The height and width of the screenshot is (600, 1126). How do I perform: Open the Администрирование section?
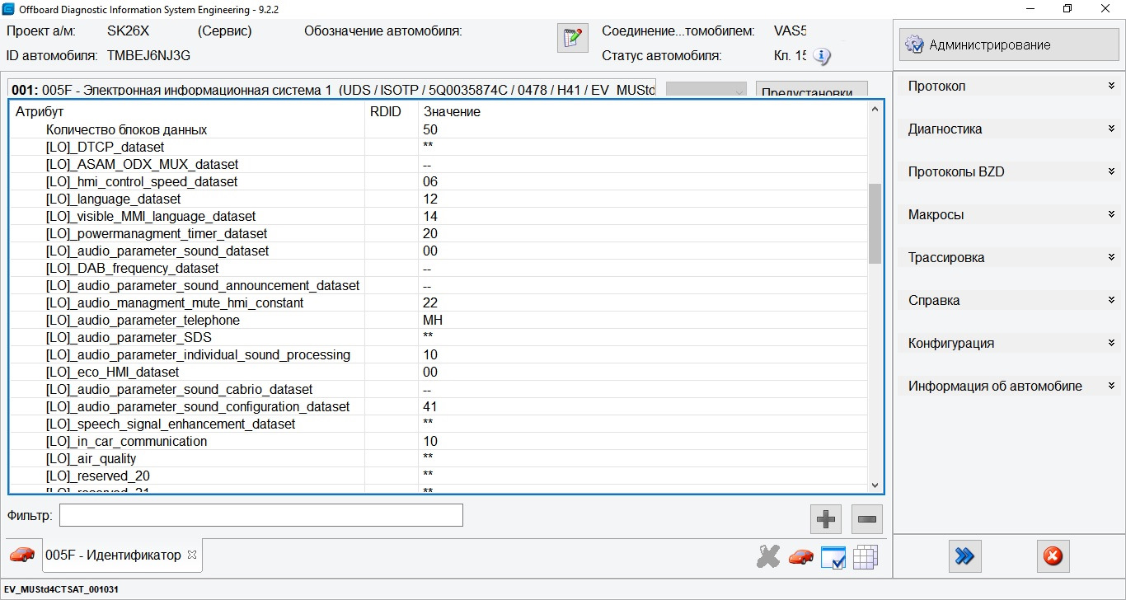[1009, 45]
